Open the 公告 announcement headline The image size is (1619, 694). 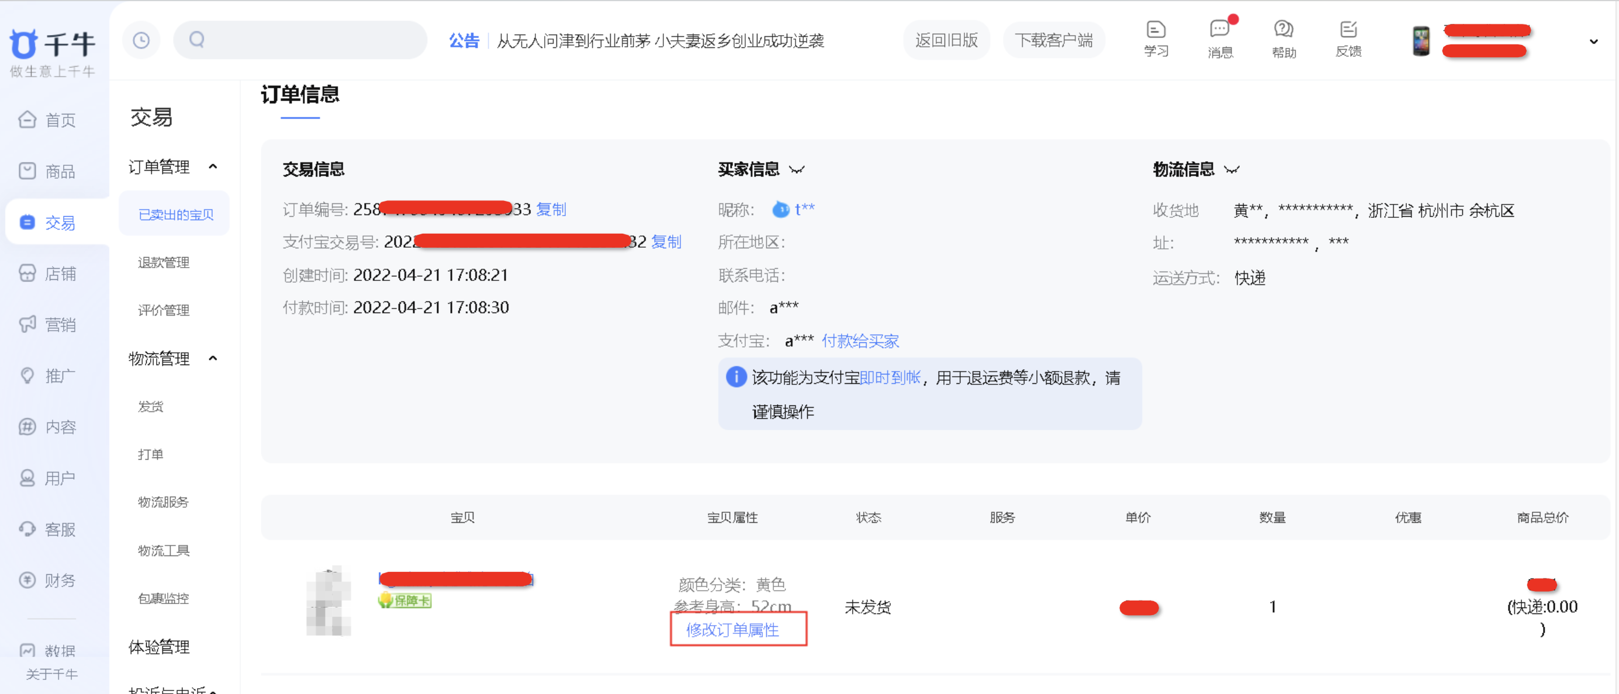(x=660, y=41)
